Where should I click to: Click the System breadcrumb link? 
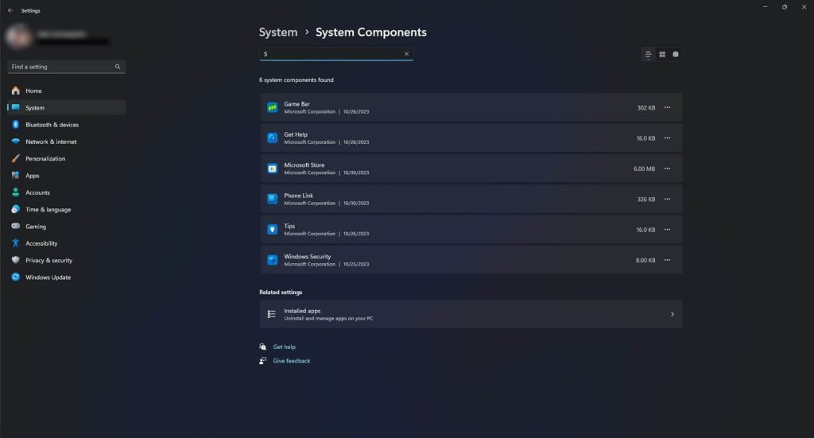pyautogui.click(x=278, y=32)
